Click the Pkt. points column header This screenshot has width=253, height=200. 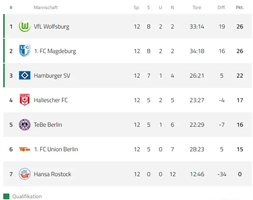pyautogui.click(x=240, y=8)
